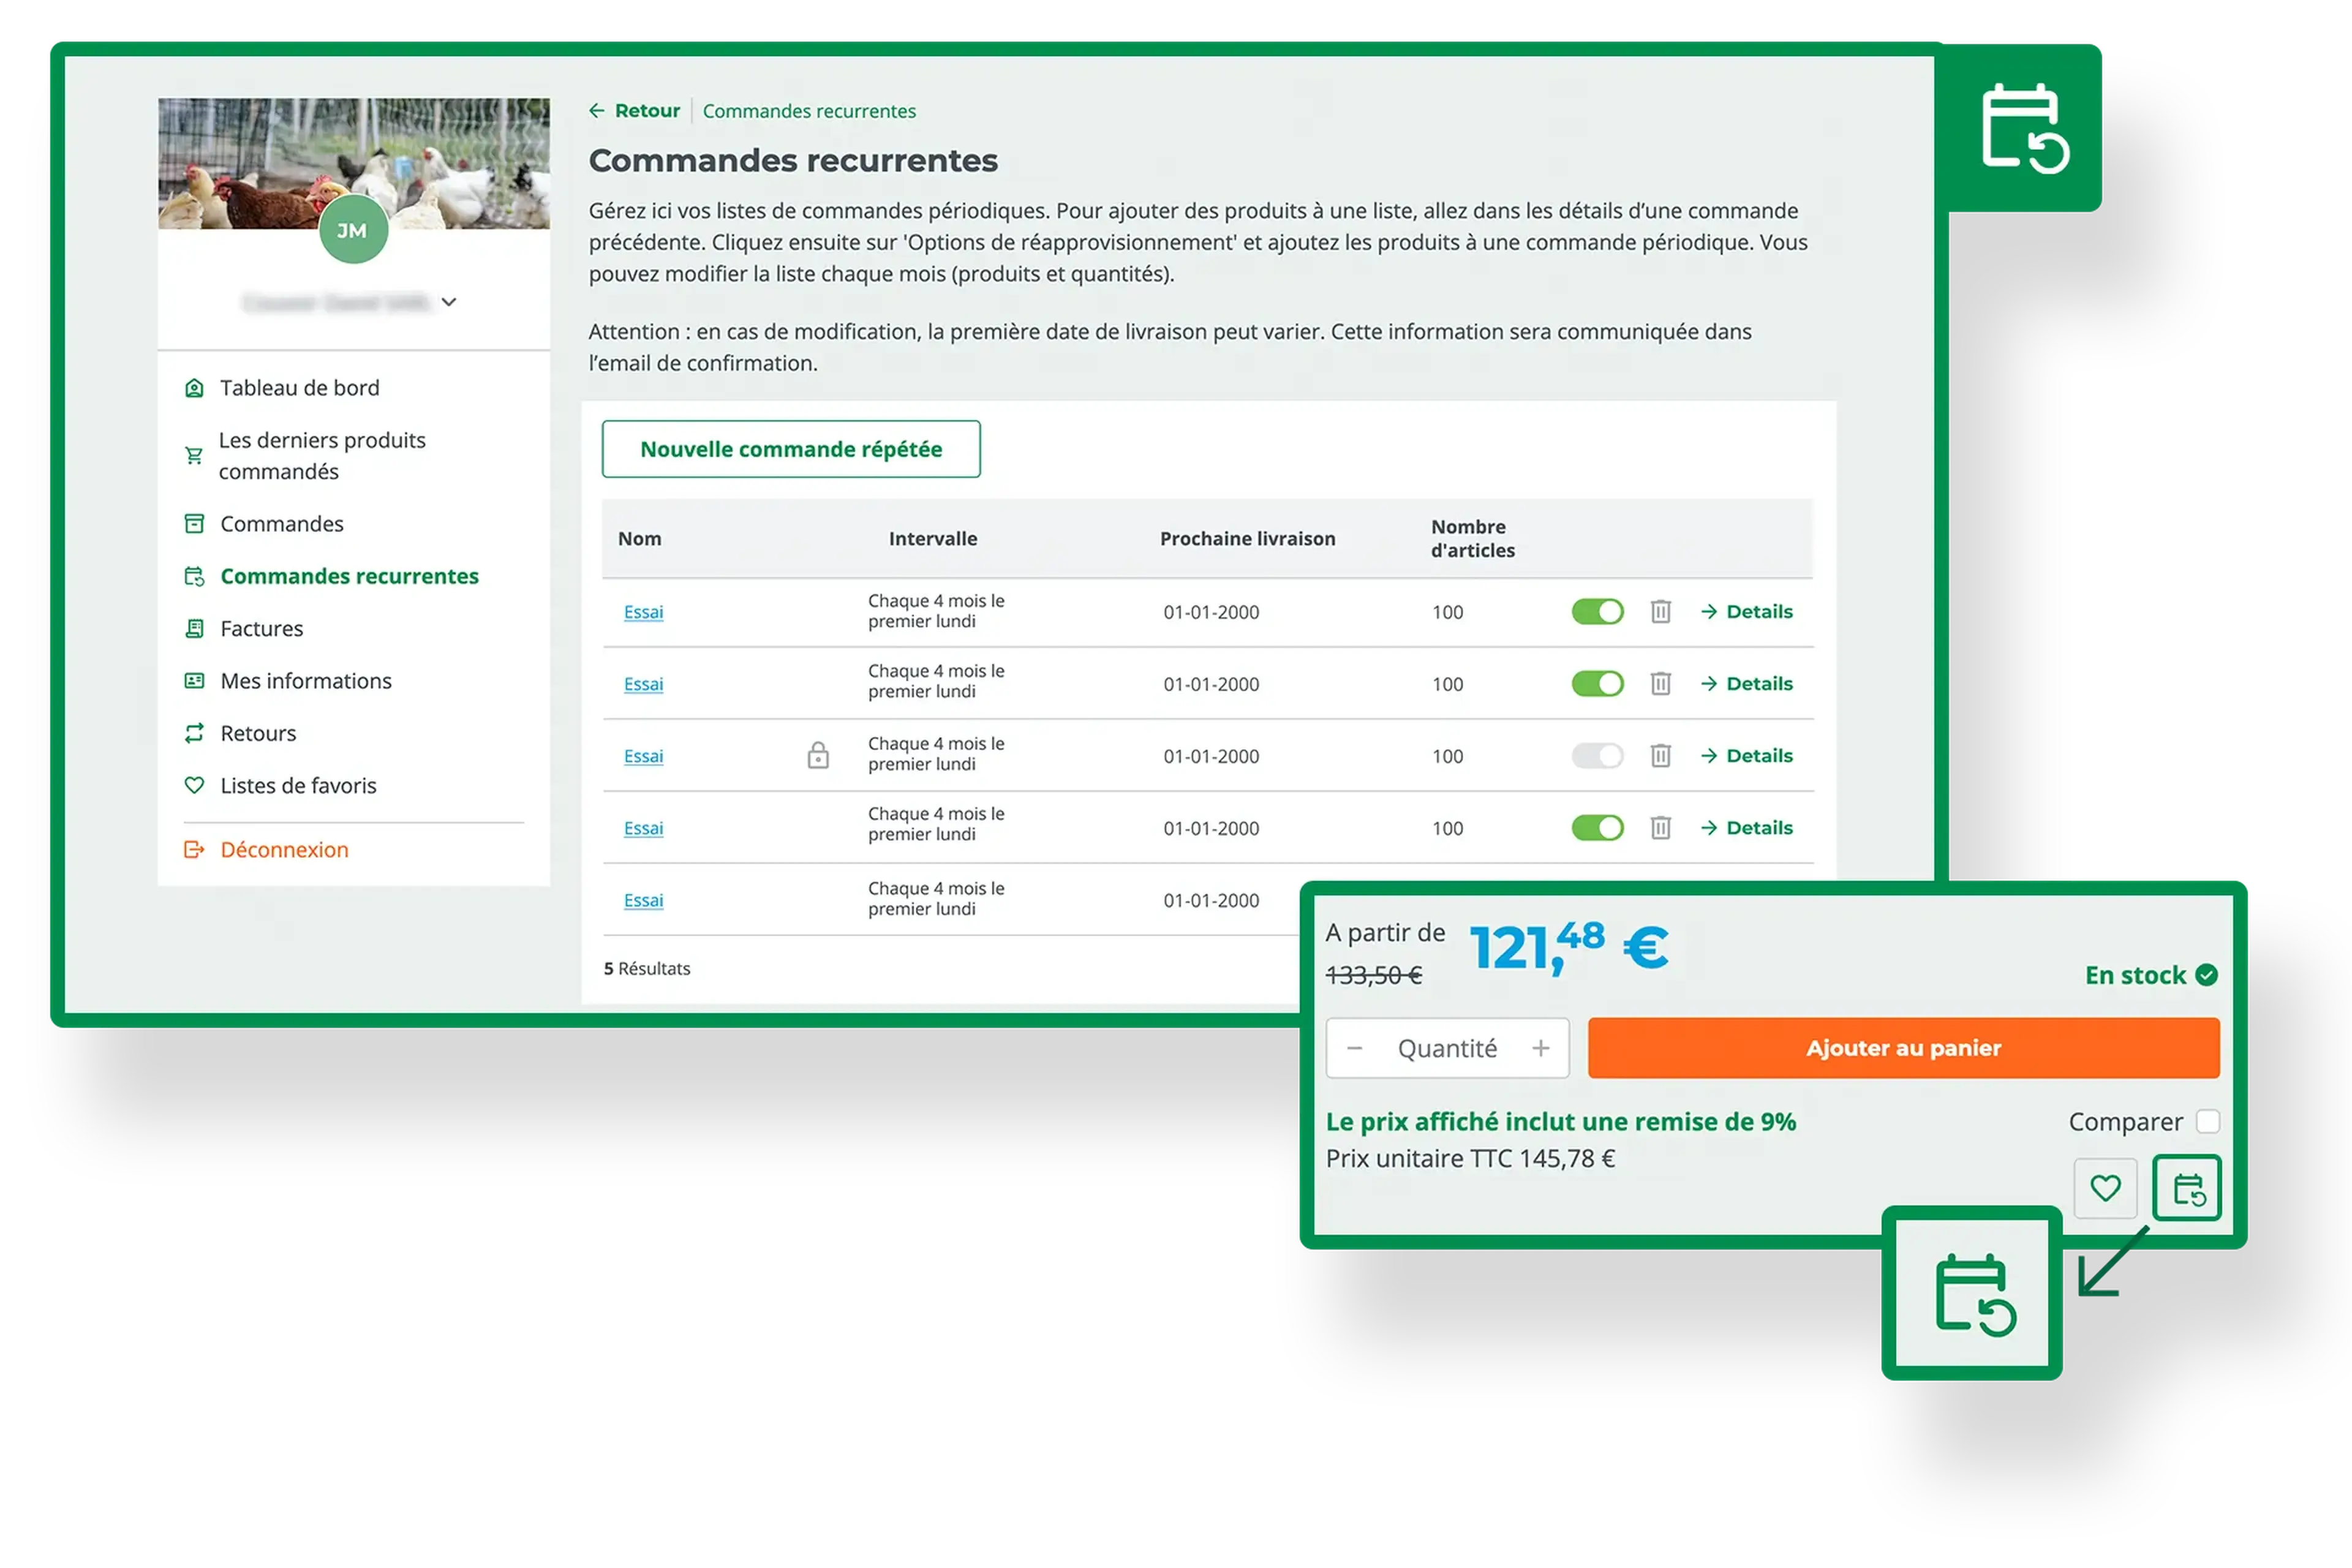The image size is (2352, 1568).
Task: Open Factures in sidebar menu
Action: tap(261, 628)
